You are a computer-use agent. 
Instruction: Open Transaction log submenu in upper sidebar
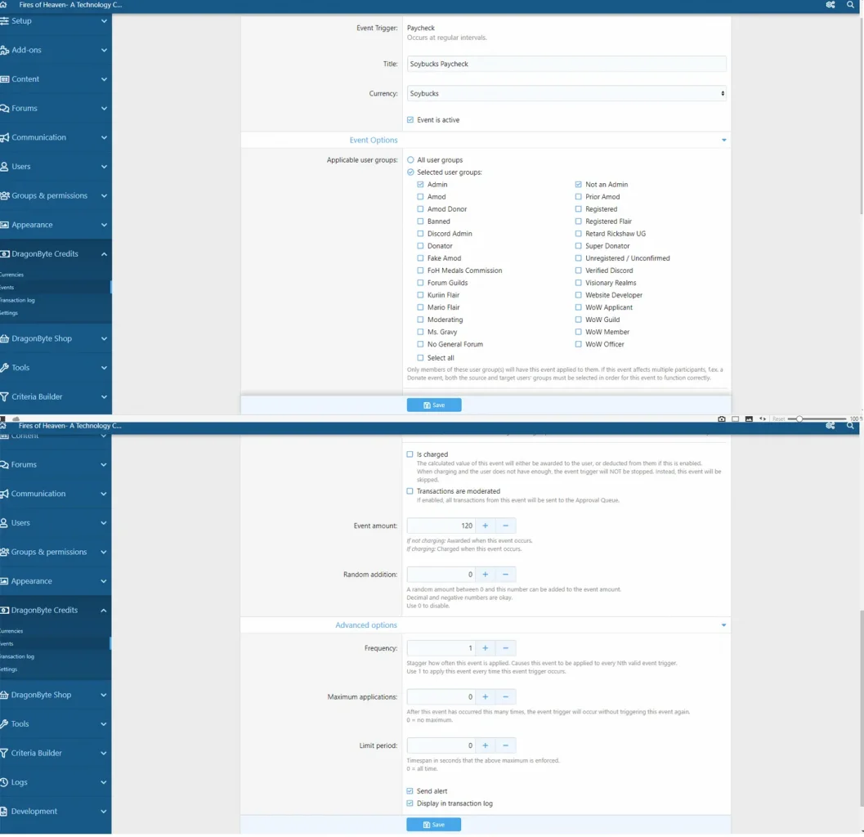[17, 301]
